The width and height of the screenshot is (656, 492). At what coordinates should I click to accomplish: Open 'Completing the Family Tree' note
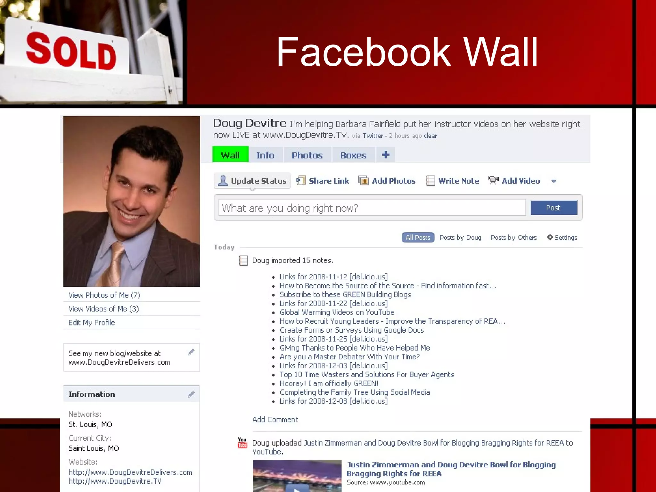point(355,392)
